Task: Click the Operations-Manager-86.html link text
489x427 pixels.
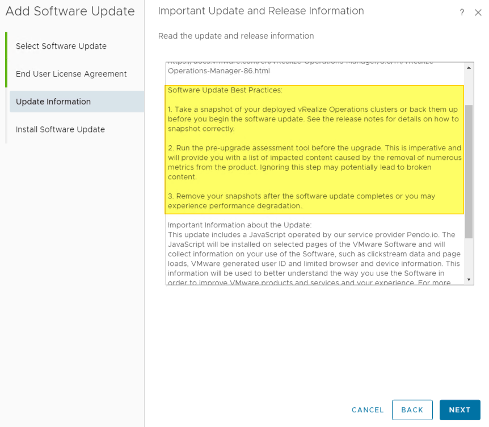Action: [219, 71]
